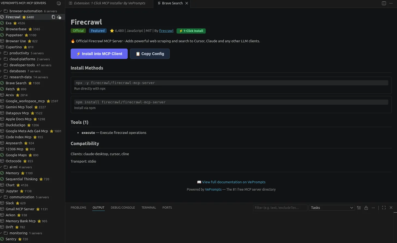Viewport: 397px width, 243px height.
Task: Click the copy config icon on the Firecrawl row
Action: pos(53,17)
